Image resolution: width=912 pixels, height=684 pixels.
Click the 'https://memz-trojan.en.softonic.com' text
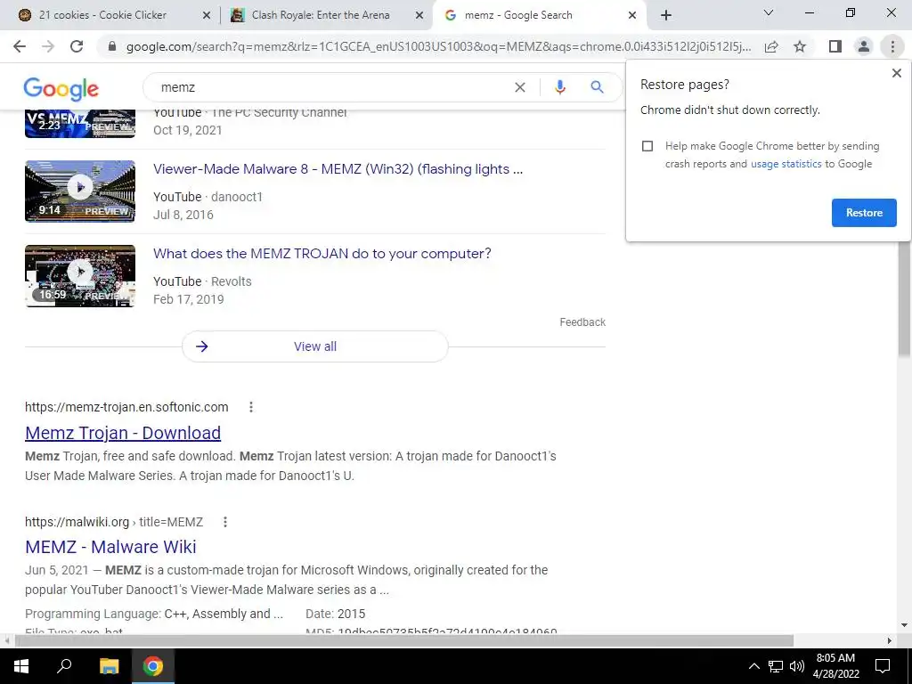[x=126, y=407]
